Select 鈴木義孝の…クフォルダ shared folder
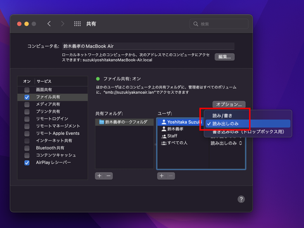Viewport: 304px width, 228px height. point(124,122)
